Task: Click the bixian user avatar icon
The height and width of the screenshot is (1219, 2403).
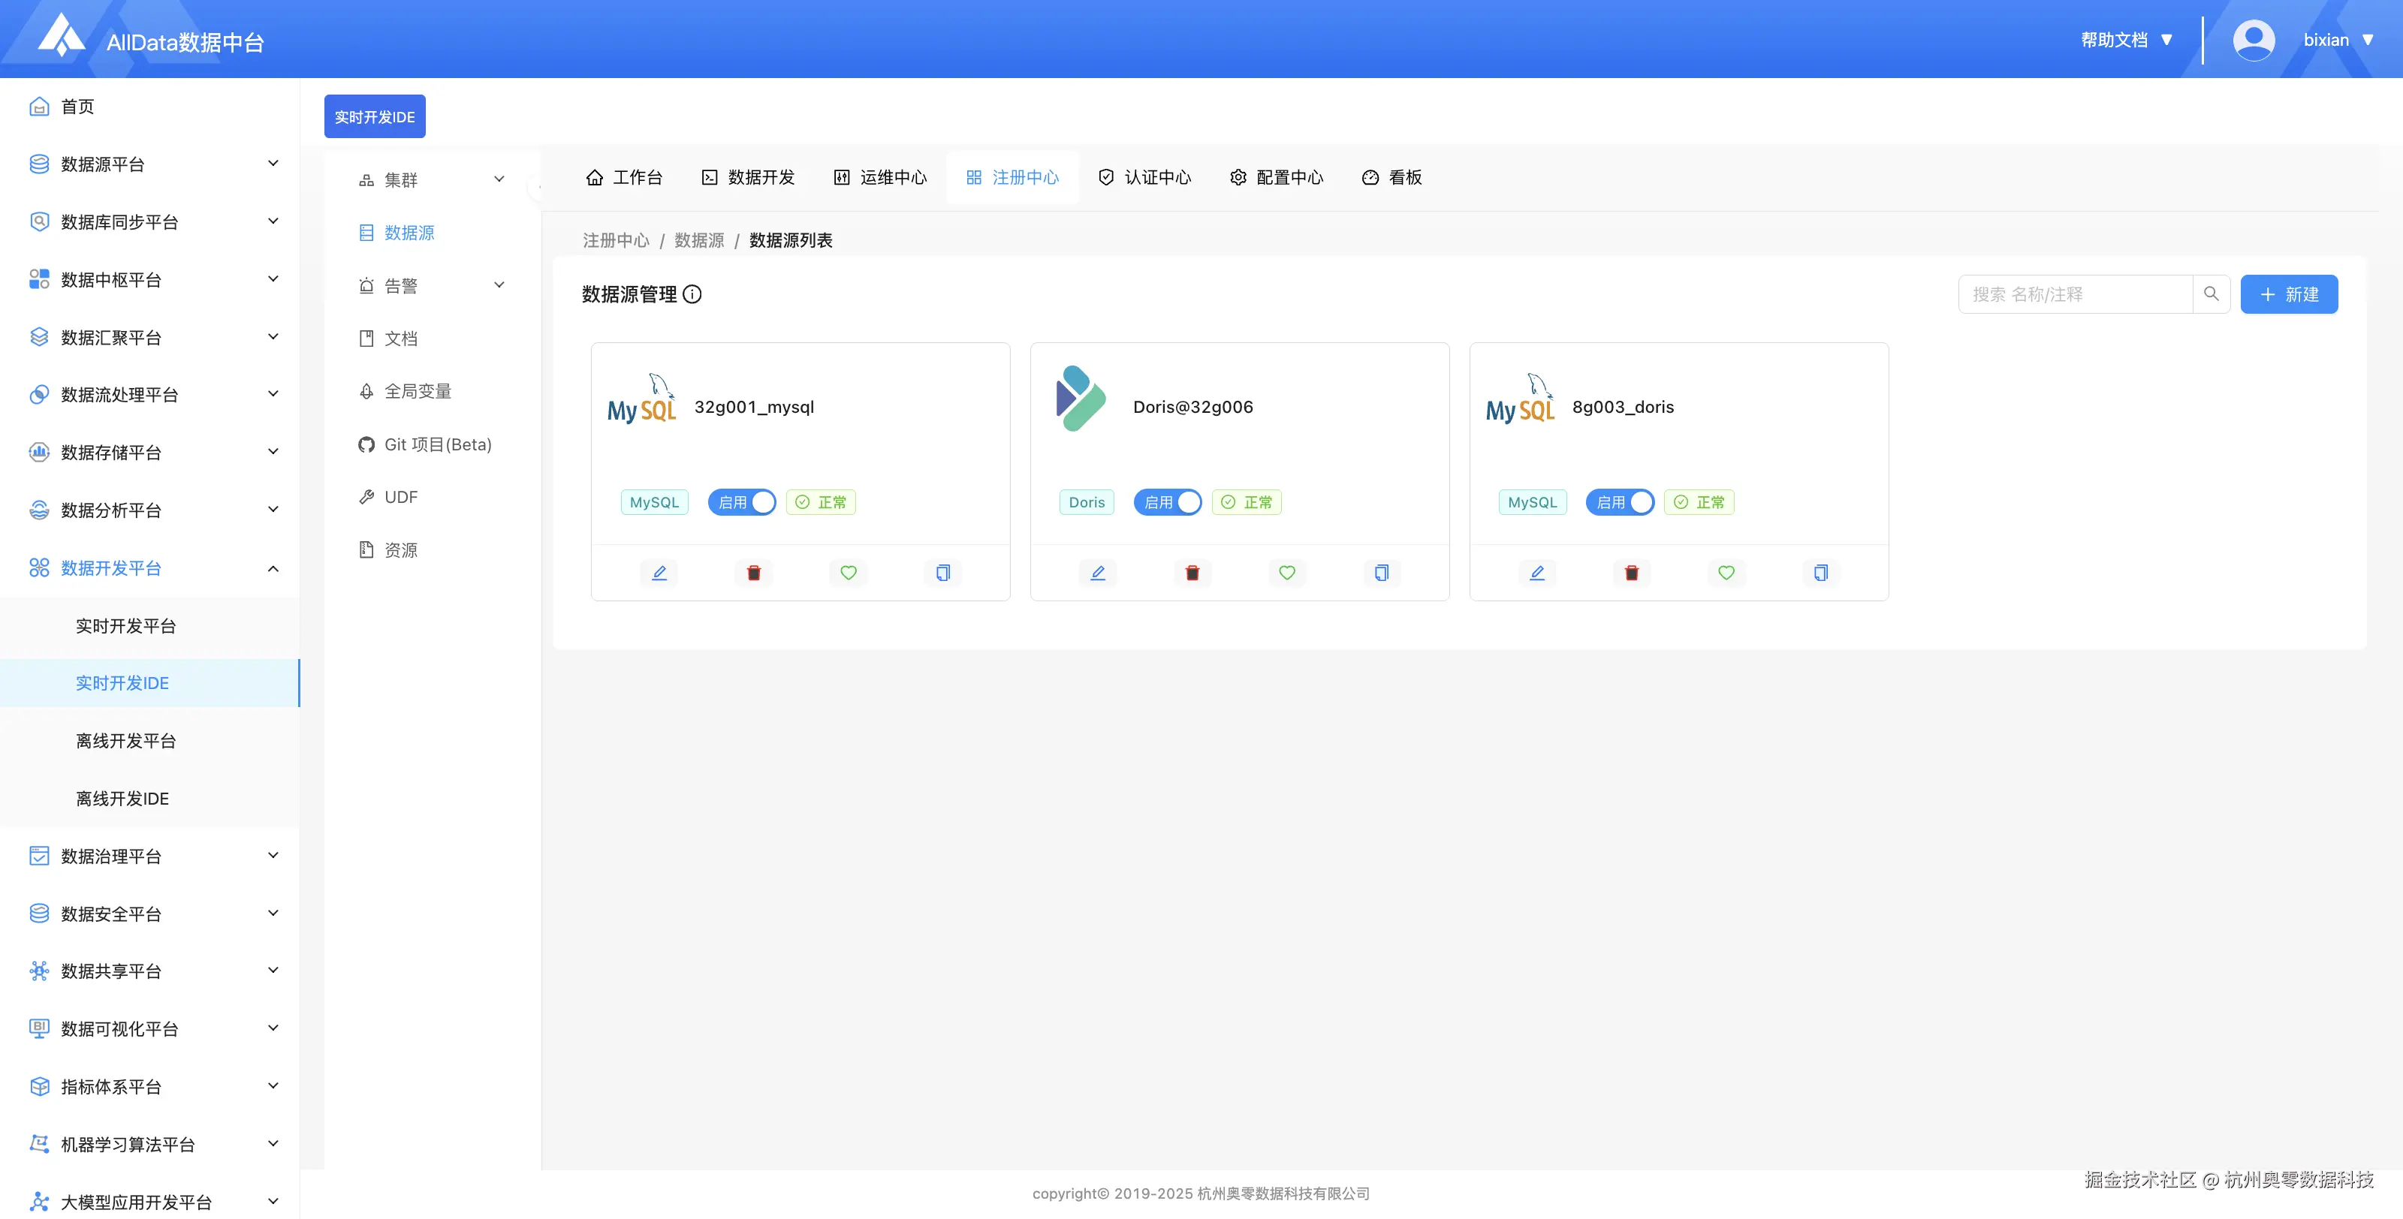Action: 2253,40
